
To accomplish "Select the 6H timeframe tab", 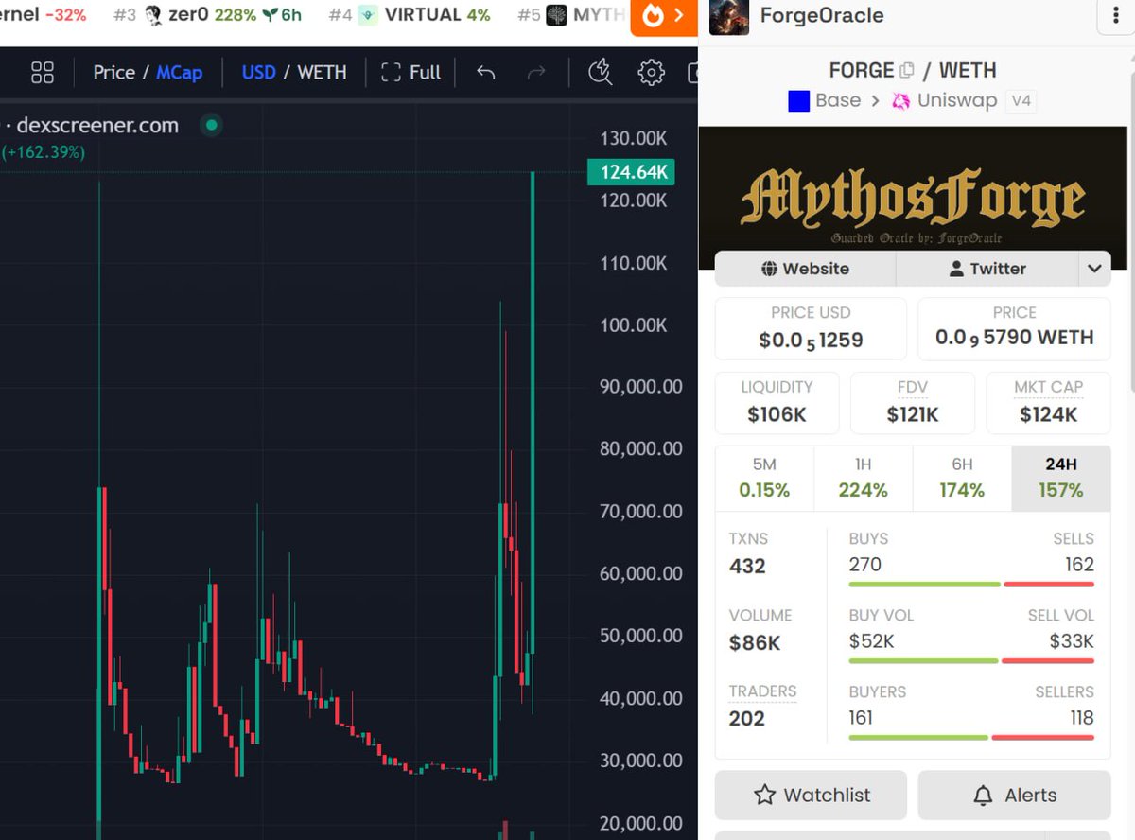I will click(x=962, y=478).
